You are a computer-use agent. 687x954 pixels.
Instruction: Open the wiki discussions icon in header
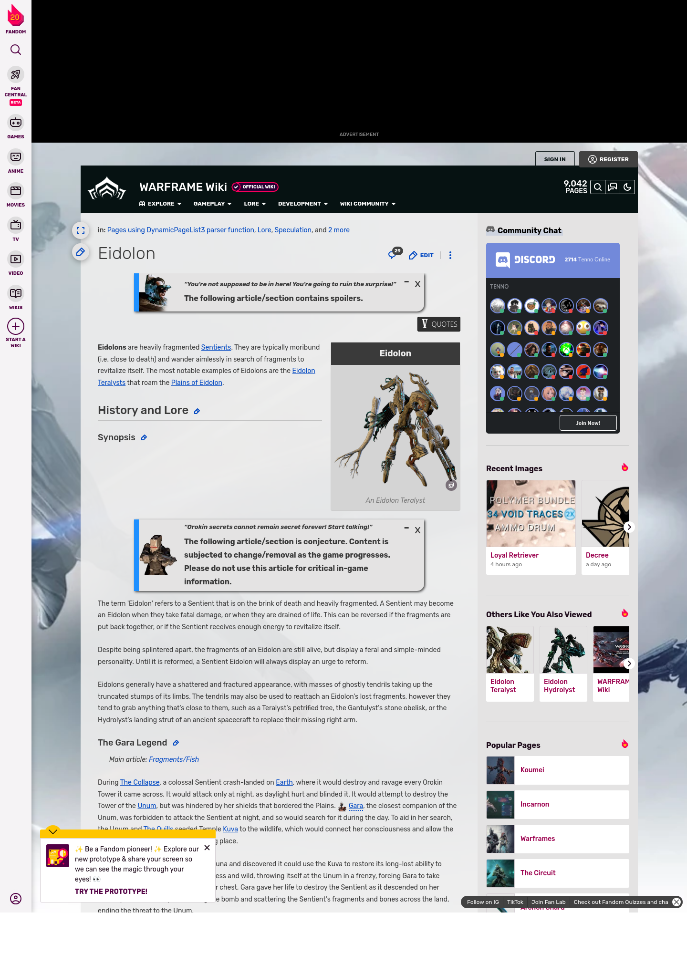[x=613, y=187]
